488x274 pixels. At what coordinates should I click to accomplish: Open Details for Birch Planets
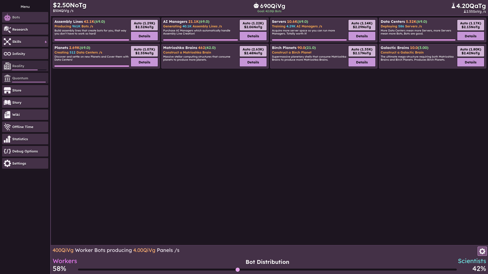pos(362,62)
